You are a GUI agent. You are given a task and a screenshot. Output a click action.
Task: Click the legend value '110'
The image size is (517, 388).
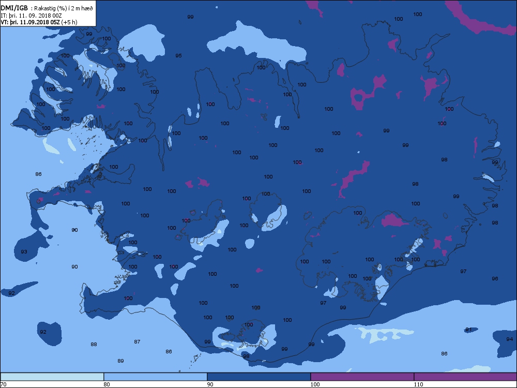[x=418, y=384]
